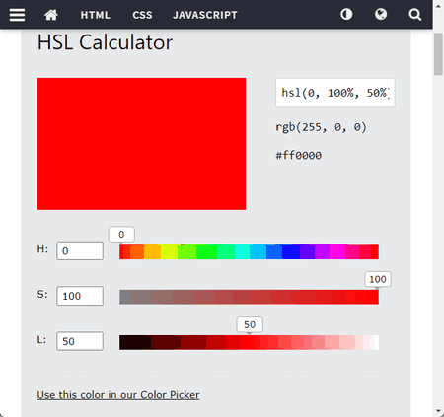The width and height of the screenshot is (444, 417).
Task: Go to the home page icon
Action: click(x=51, y=15)
